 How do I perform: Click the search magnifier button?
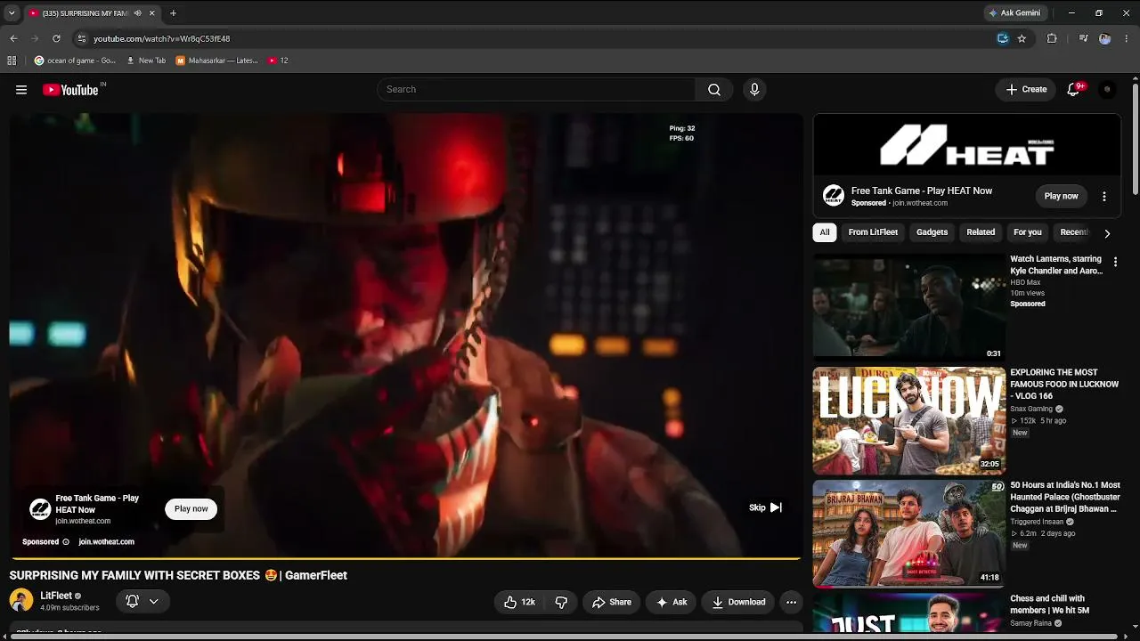pos(714,89)
